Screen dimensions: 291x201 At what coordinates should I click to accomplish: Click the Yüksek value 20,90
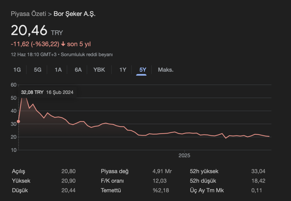[x=68, y=181]
